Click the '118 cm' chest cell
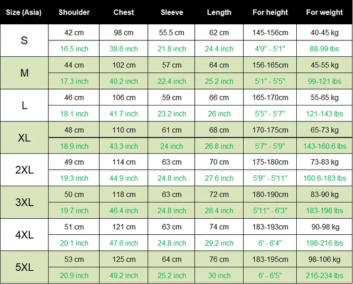The width and height of the screenshot is (353, 284). [124, 194]
